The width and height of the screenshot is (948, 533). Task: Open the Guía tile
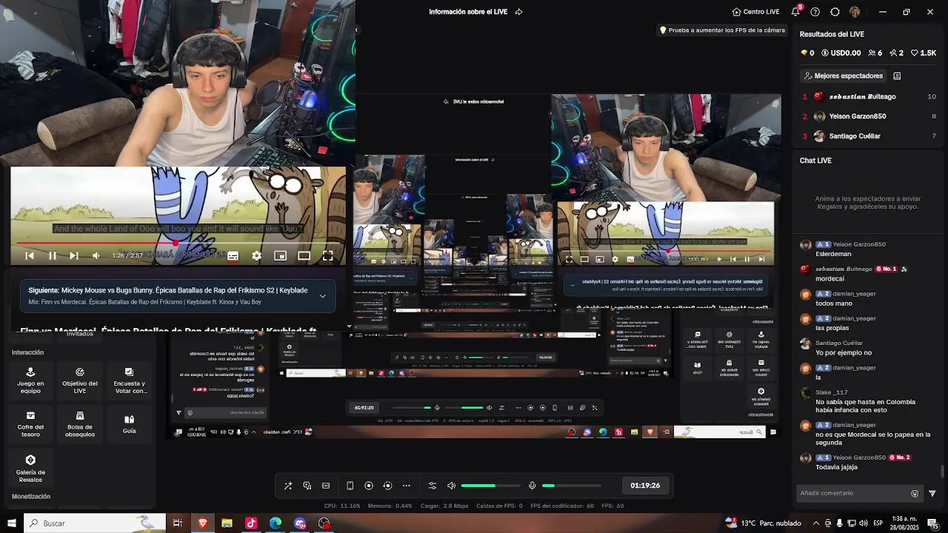click(129, 423)
